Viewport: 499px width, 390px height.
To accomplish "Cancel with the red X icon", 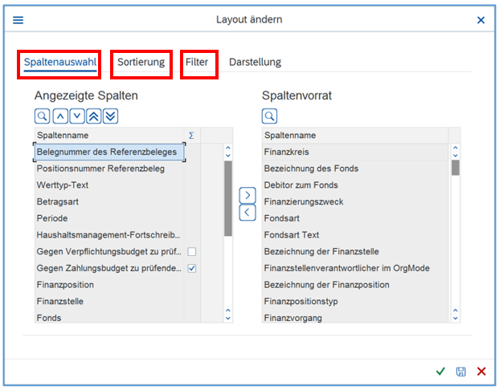I will click(481, 372).
